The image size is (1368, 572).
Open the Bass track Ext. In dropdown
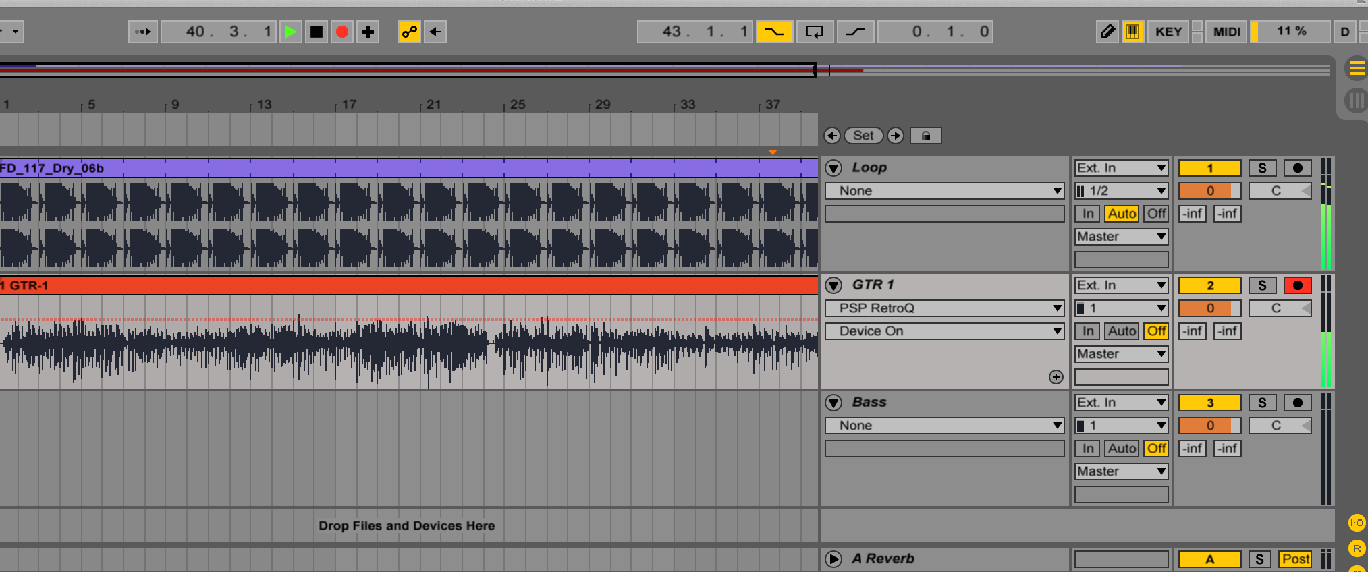[x=1120, y=403]
